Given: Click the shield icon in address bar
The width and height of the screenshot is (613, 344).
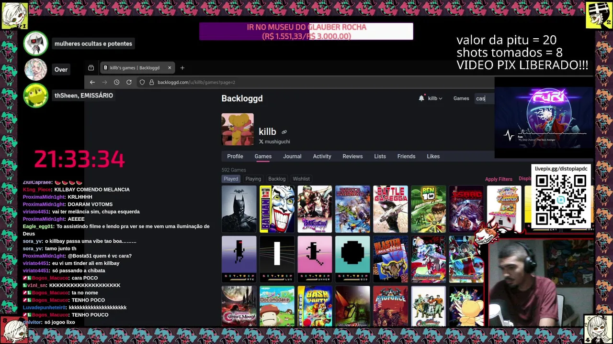Looking at the screenshot, I should (x=142, y=82).
